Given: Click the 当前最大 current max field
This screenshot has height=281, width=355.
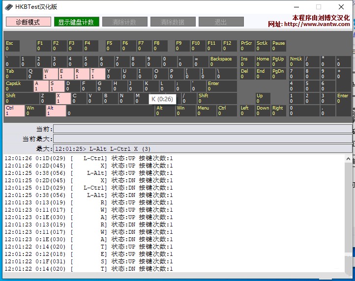Looking at the screenshot, I should [x=203, y=139].
